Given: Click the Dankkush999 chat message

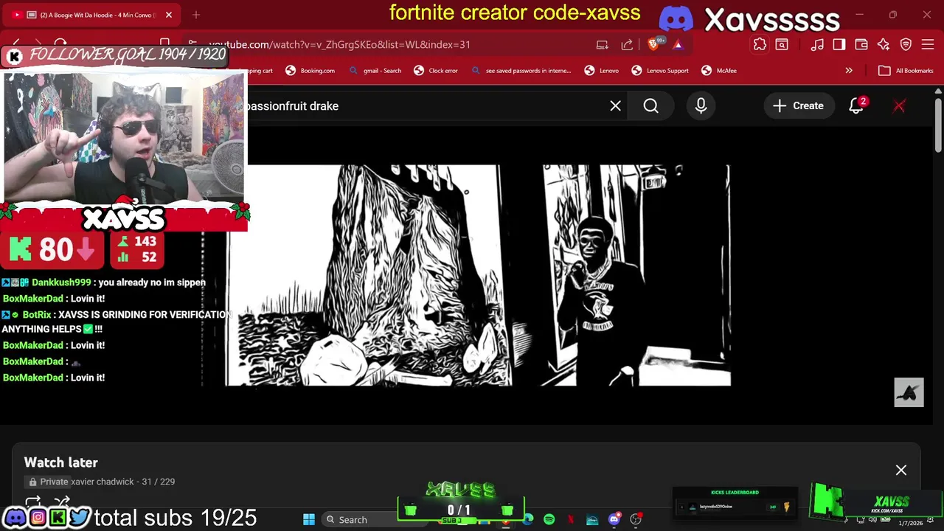Looking at the screenshot, I should (103, 282).
